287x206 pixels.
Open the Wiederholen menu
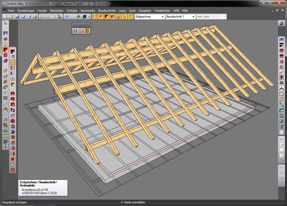point(162,11)
